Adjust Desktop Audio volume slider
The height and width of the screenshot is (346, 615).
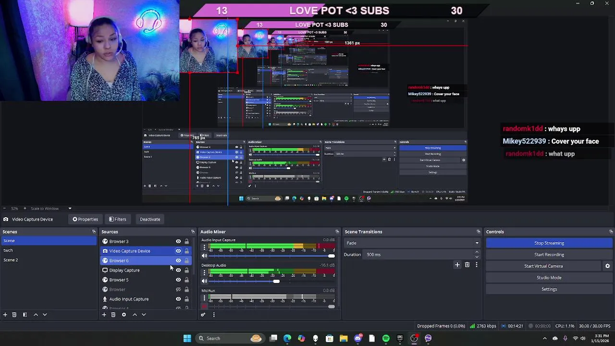click(272, 281)
